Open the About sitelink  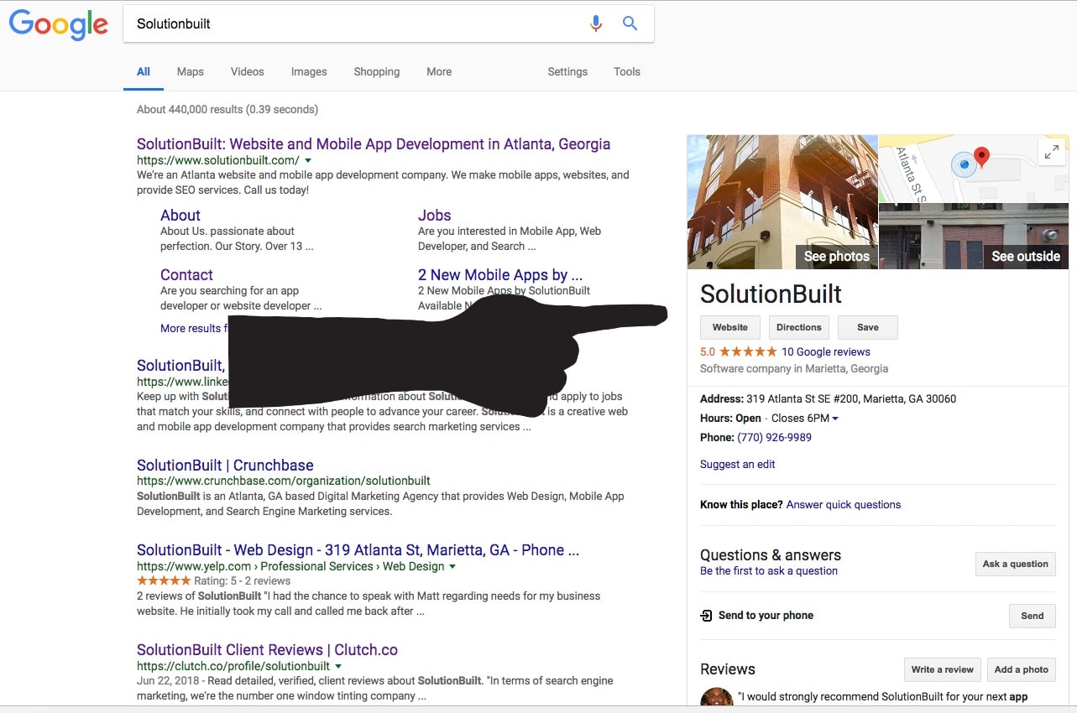coord(180,216)
